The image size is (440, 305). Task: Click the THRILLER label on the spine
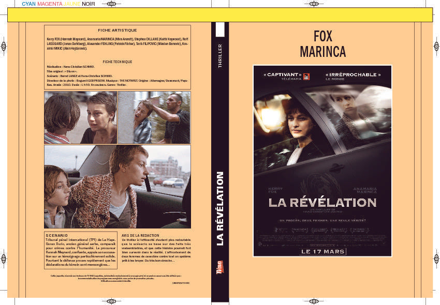220,56
